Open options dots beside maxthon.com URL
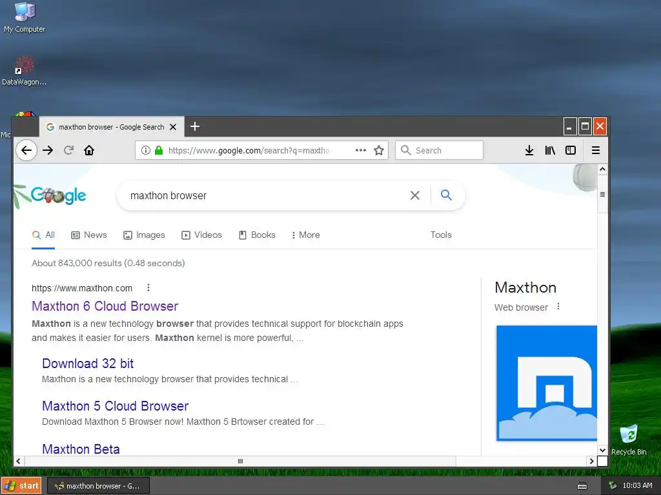 pyautogui.click(x=148, y=288)
